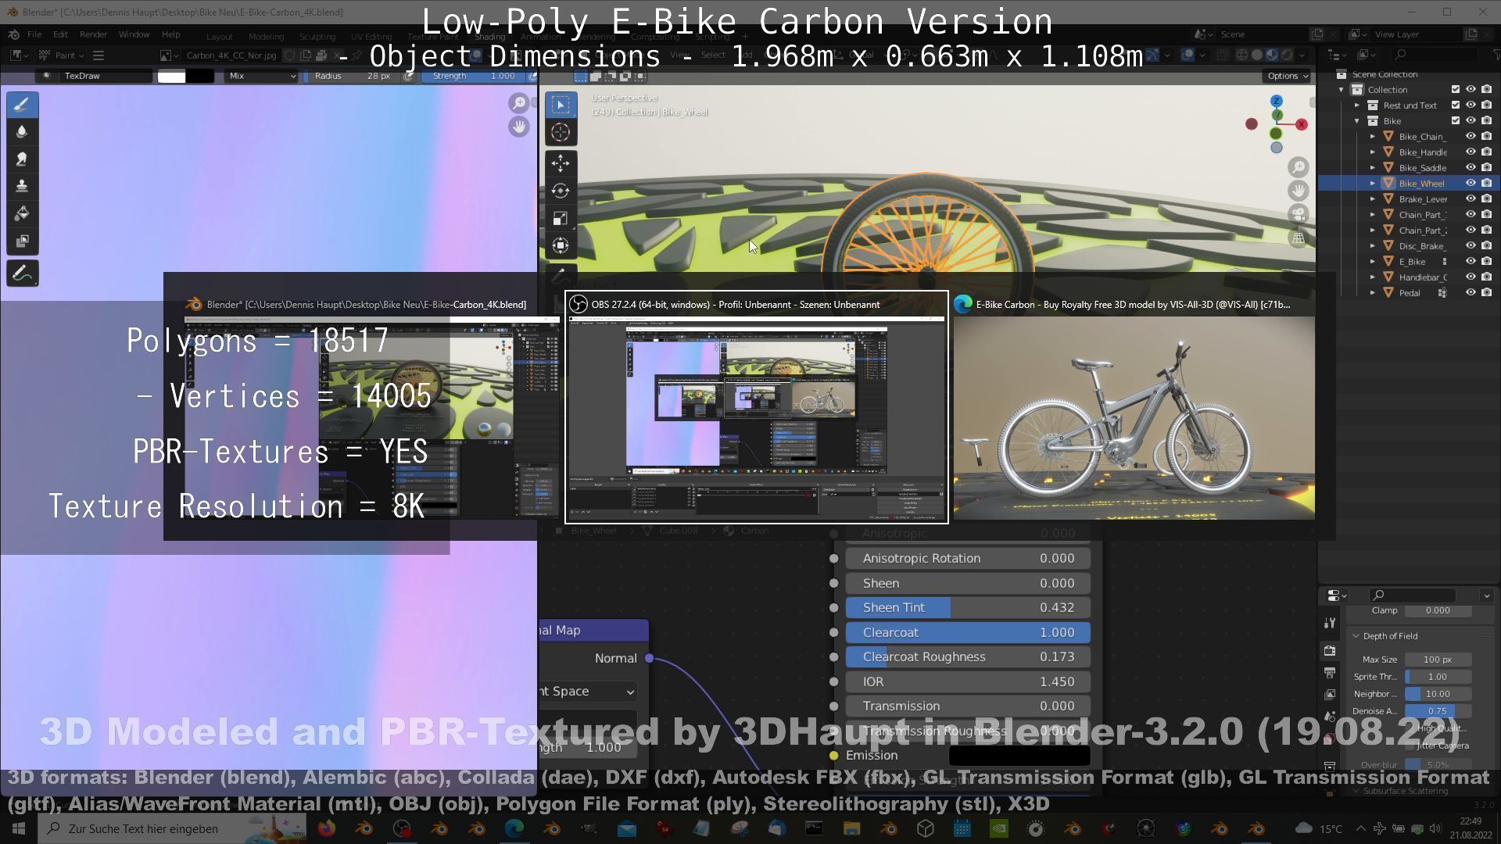Click the blue Z axis on the navigation gizmo
This screenshot has height=844, width=1501.
click(1277, 102)
